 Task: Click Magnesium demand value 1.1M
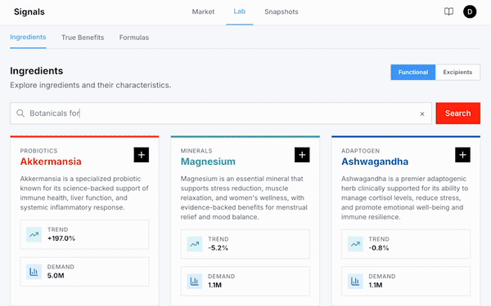(x=214, y=285)
